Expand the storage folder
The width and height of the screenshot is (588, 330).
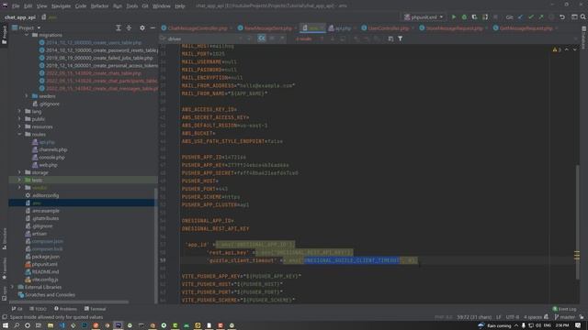(19, 172)
